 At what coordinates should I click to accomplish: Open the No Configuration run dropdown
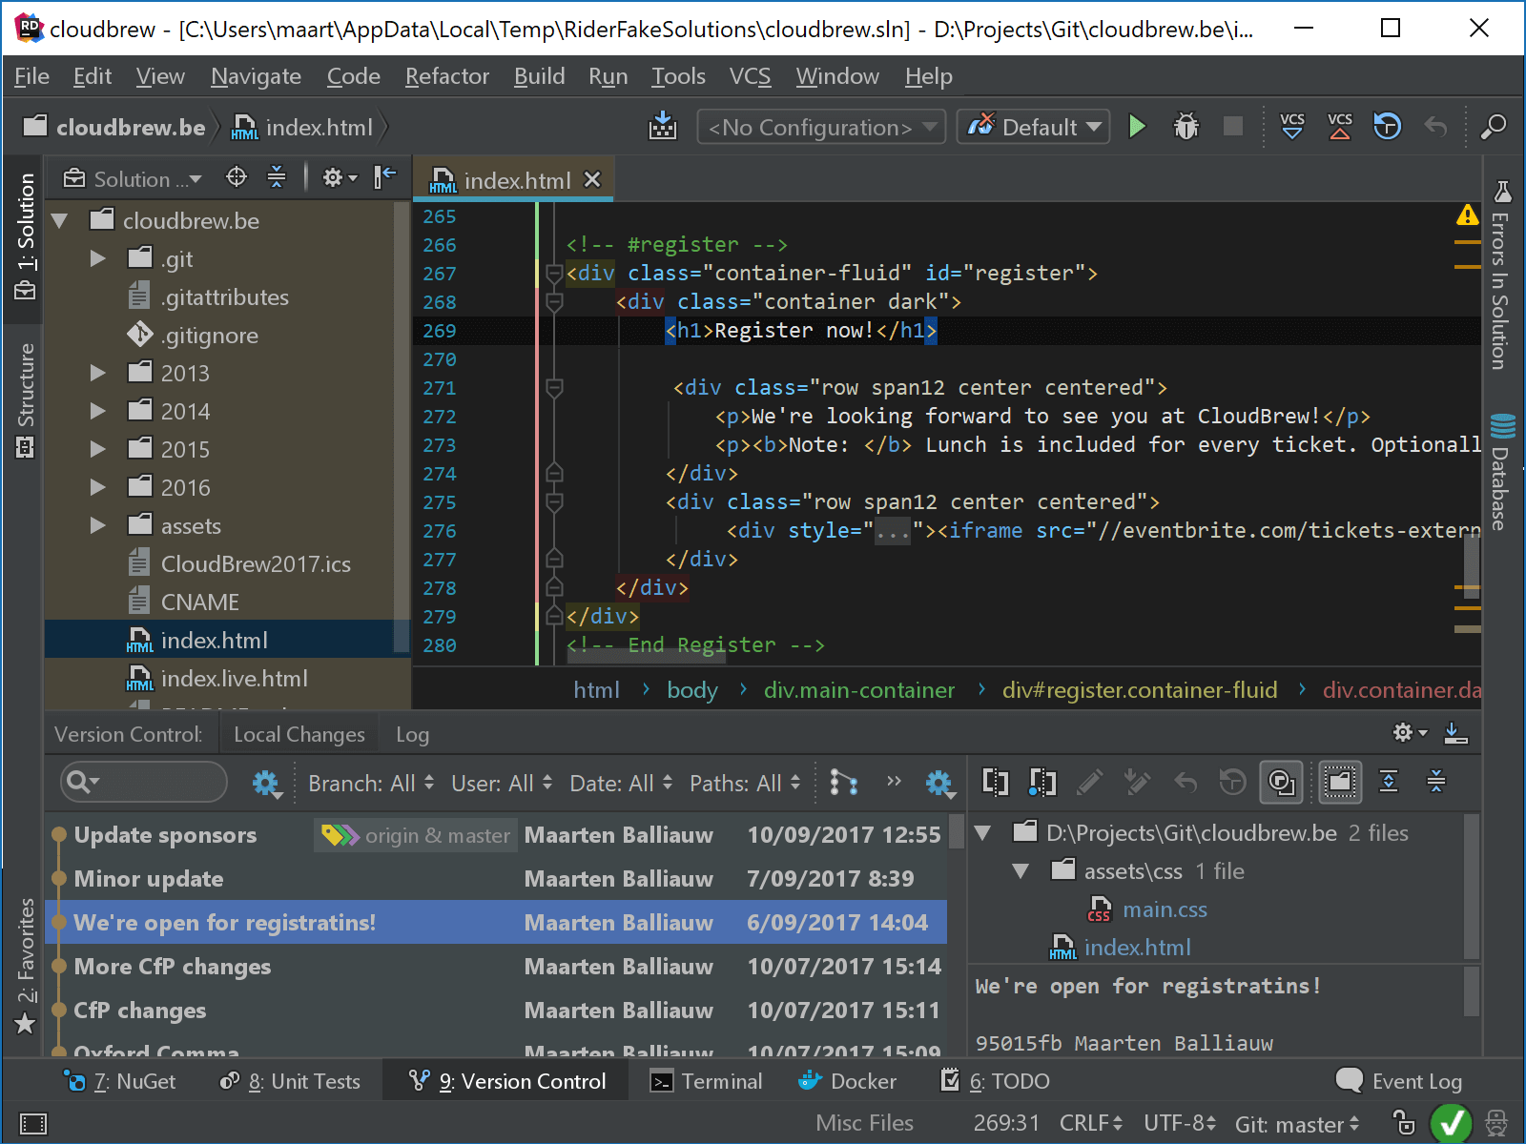(821, 127)
